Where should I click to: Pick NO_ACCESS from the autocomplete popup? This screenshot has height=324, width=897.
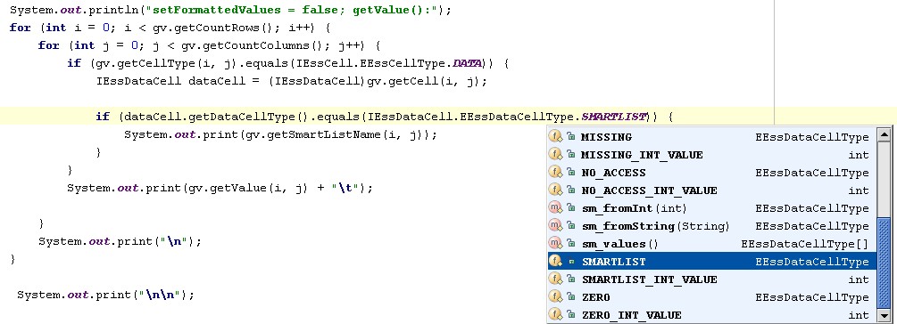[711, 173]
